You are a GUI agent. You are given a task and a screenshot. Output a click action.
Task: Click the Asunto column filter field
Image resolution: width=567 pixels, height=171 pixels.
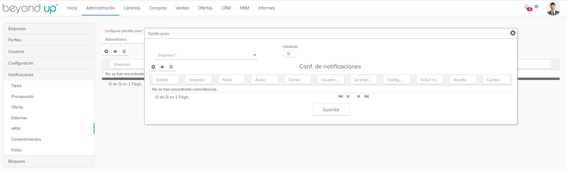pos(463,80)
